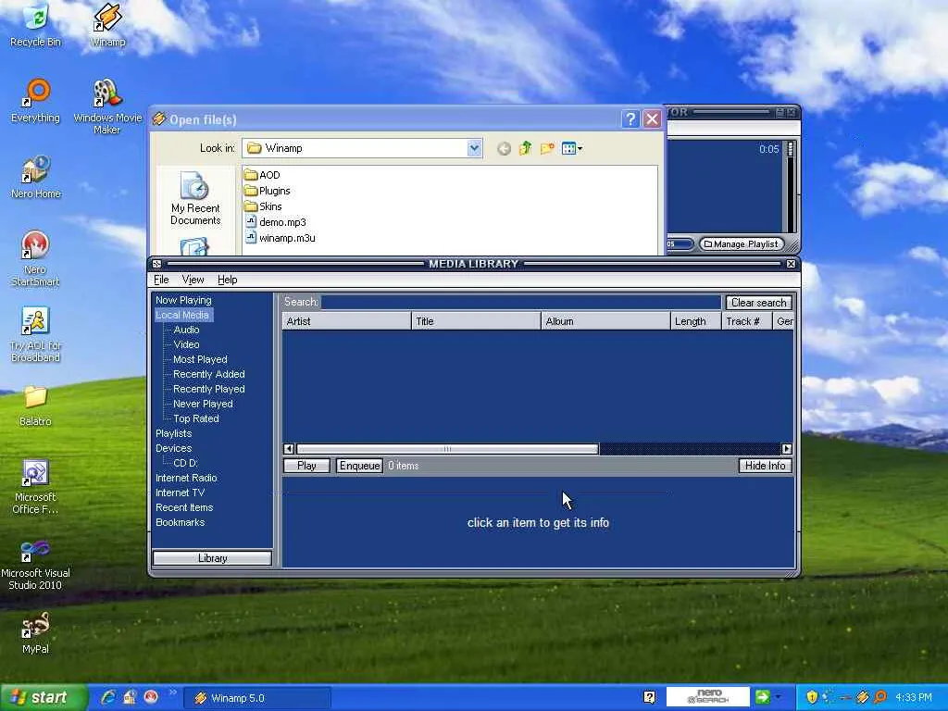The image size is (948, 711).
Task: Open the Look in folder dropdown
Action: coord(474,148)
